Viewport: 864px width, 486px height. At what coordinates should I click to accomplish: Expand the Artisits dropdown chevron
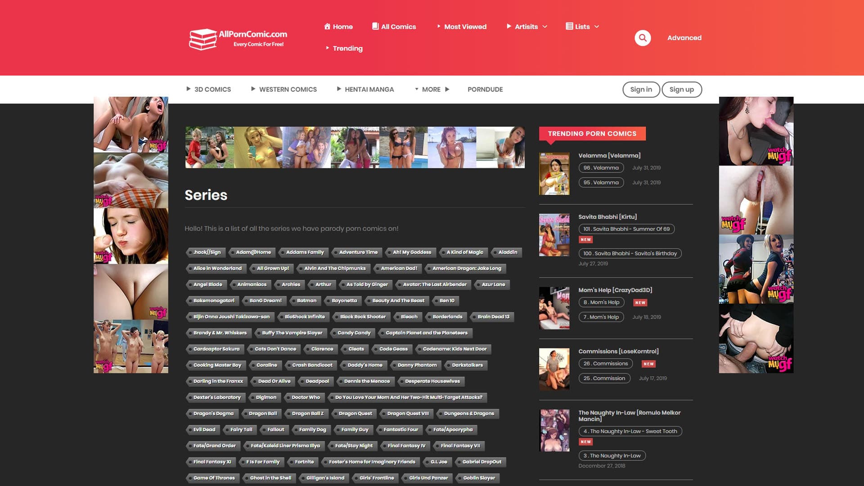(545, 27)
